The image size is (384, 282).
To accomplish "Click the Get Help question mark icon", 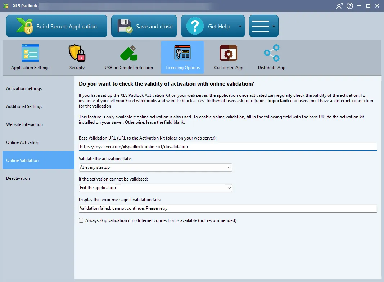I will [x=195, y=26].
